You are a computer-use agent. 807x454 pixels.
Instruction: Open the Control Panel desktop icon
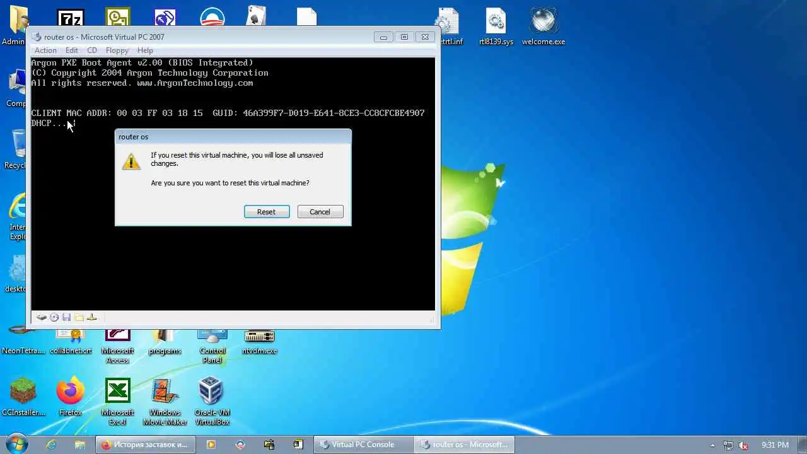212,346
